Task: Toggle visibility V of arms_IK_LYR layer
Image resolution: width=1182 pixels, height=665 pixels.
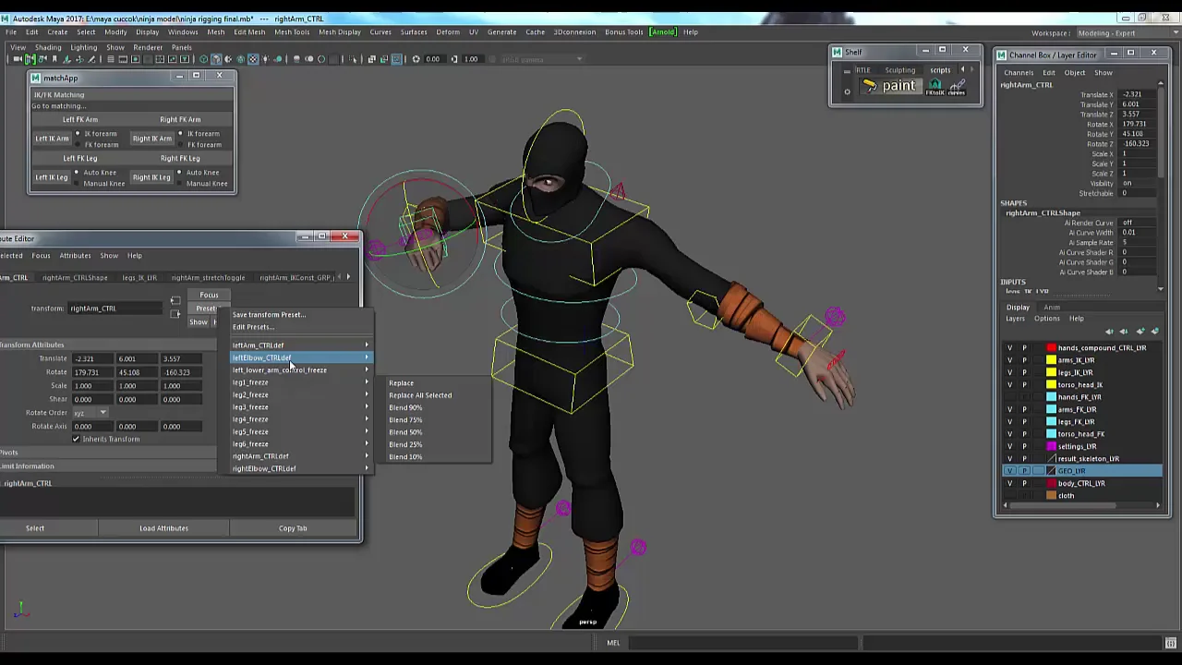Action: pos(1009,360)
